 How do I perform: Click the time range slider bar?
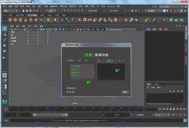(50, 114)
